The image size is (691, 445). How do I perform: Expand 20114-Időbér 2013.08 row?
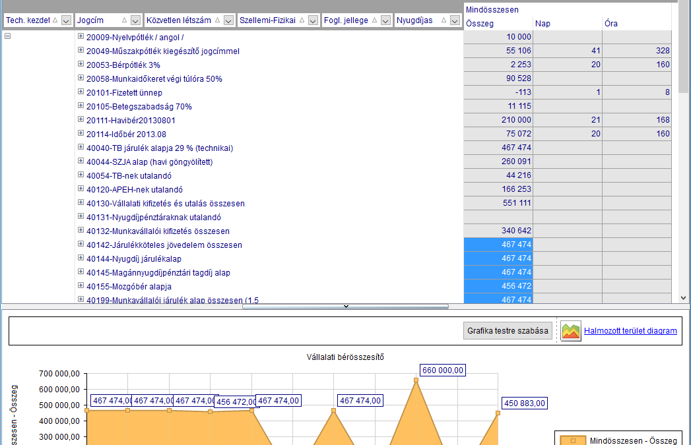(x=81, y=133)
